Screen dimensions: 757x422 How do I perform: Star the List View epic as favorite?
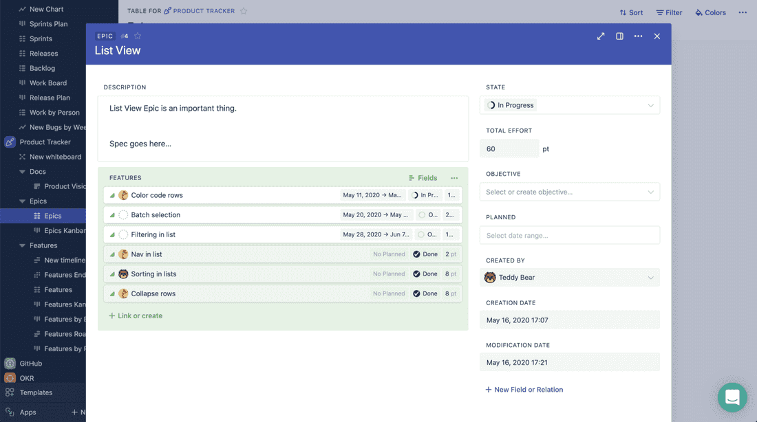click(x=138, y=36)
